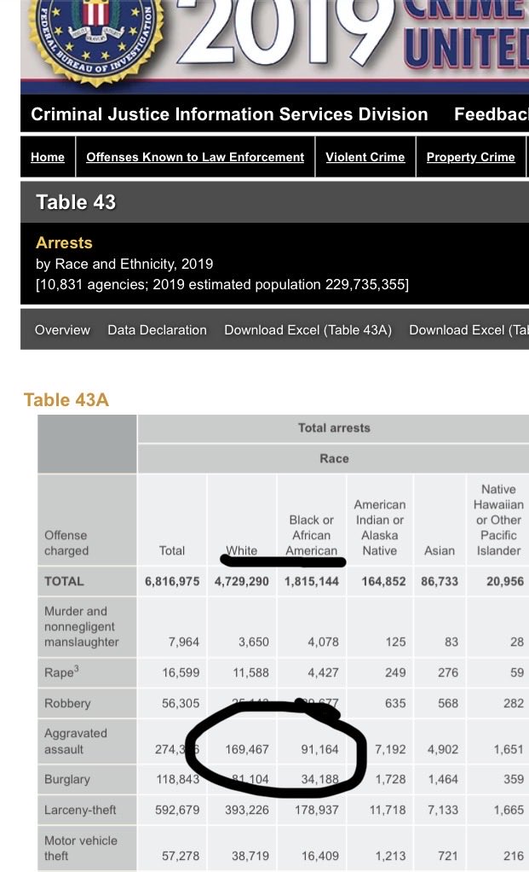Select the Race header cell

(334, 459)
